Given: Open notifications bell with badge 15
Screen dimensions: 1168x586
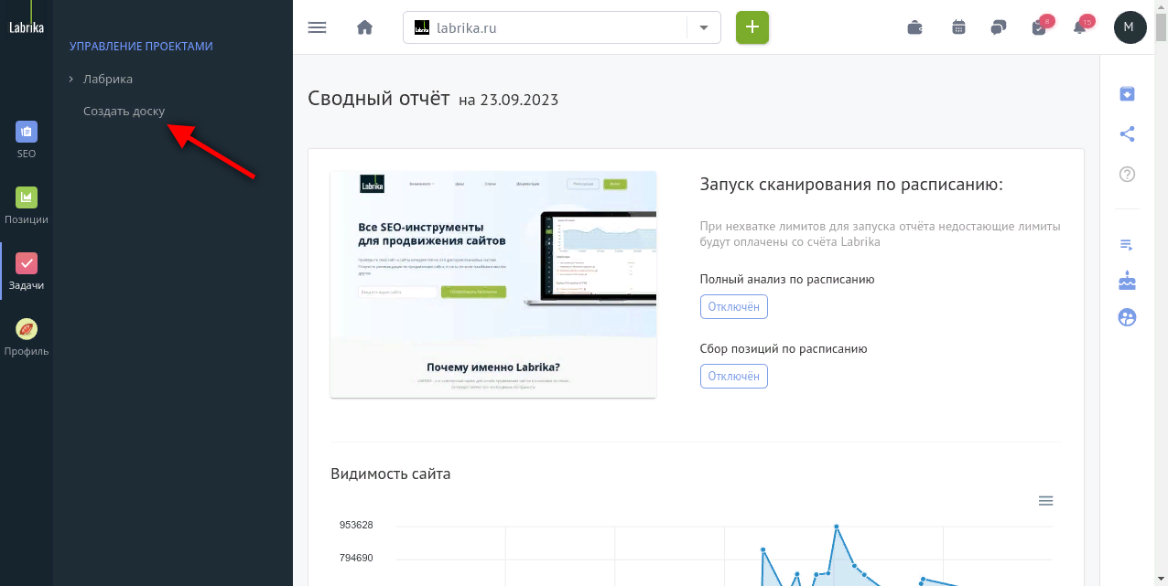Looking at the screenshot, I should pos(1080,27).
